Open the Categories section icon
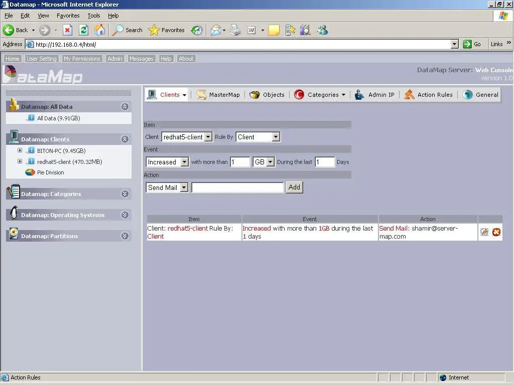The height and width of the screenshot is (385, 514). [300, 94]
